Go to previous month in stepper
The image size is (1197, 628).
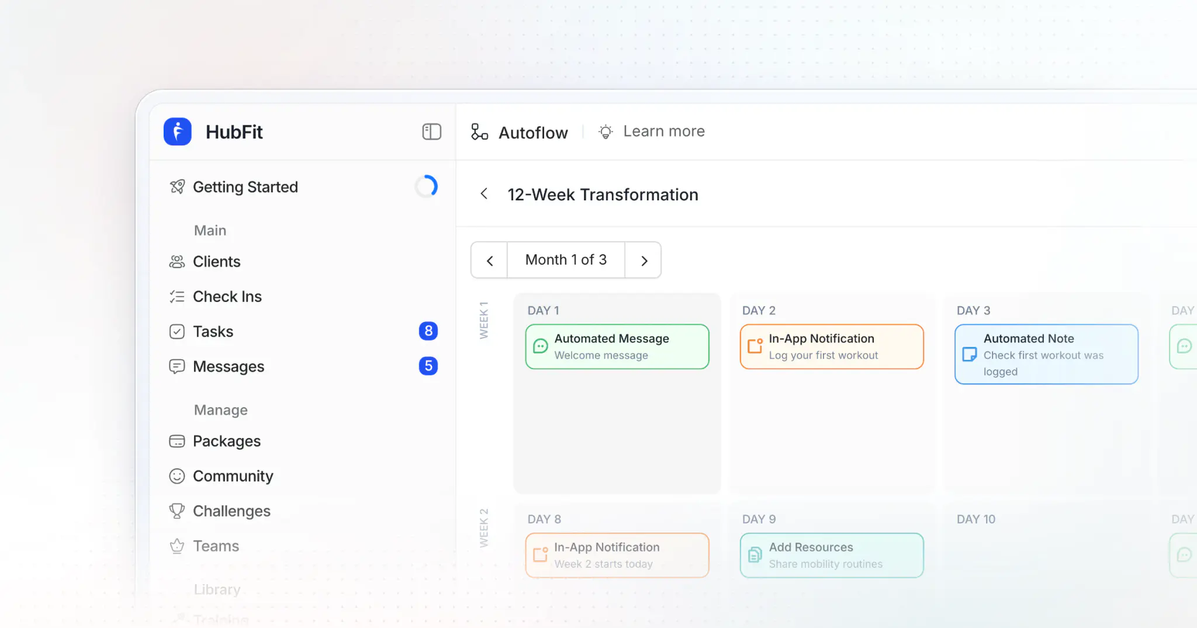(490, 261)
